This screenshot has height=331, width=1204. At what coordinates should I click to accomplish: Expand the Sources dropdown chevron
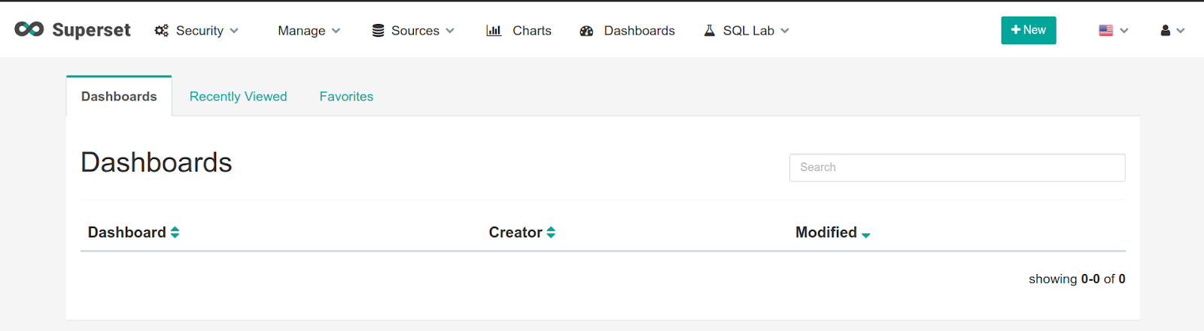450,31
